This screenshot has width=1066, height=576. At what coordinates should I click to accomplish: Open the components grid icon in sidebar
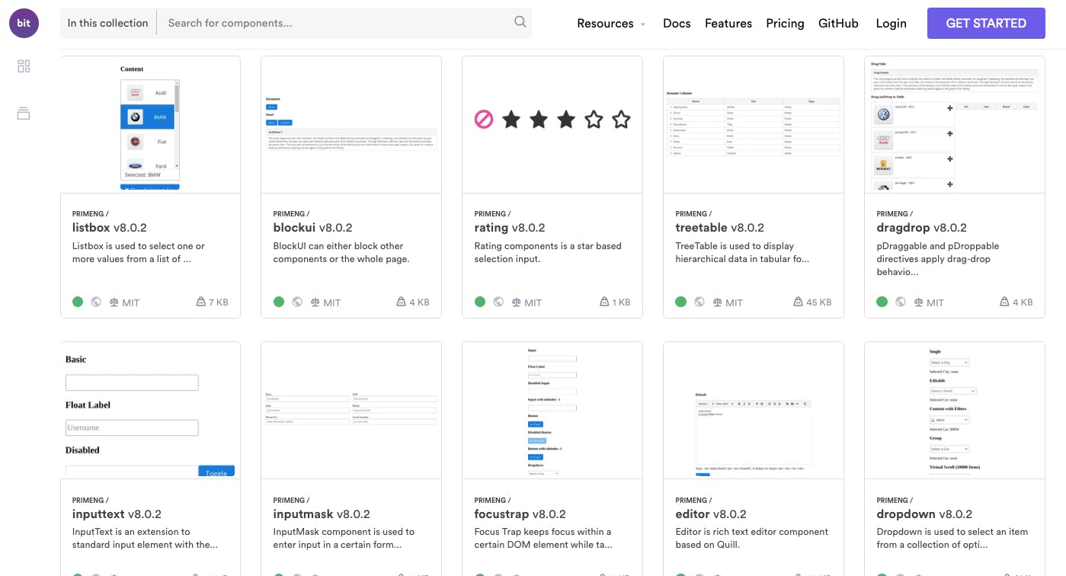click(x=24, y=66)
